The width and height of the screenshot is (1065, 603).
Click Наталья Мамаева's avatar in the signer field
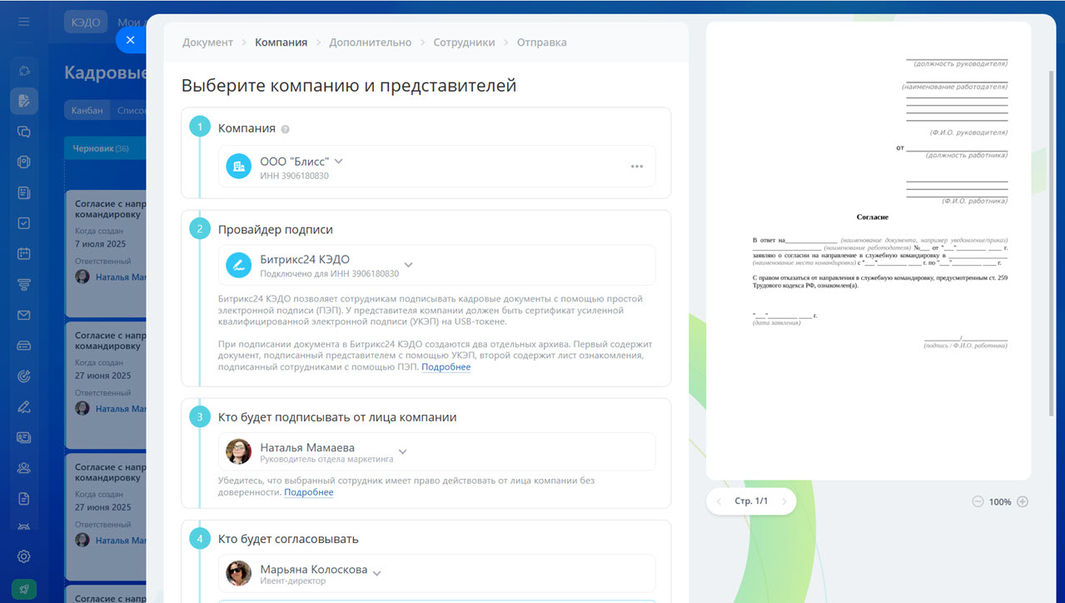pos(239,451)
